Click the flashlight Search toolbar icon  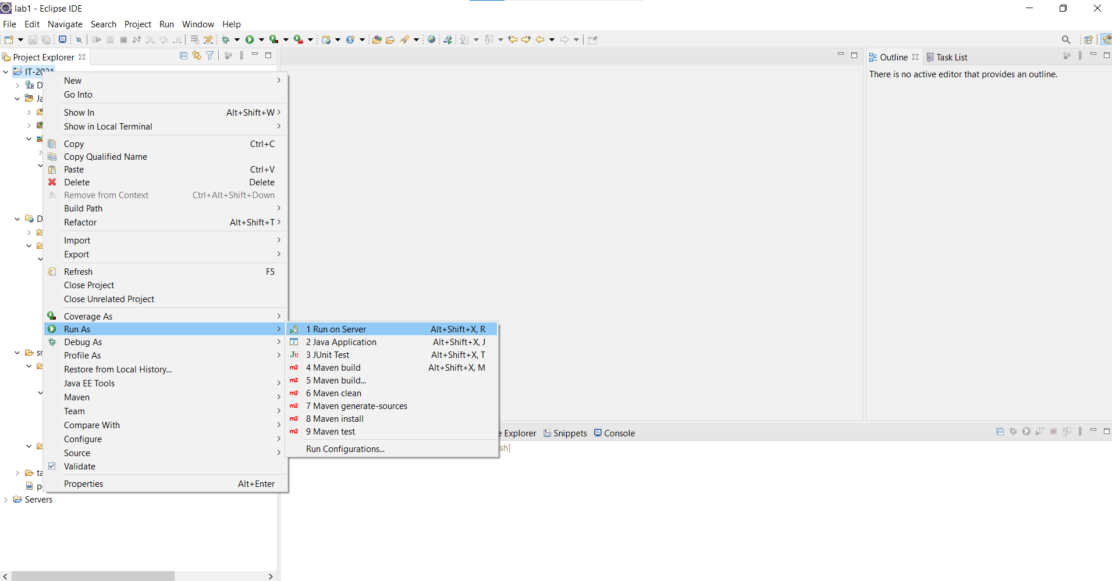pos(405,40)
